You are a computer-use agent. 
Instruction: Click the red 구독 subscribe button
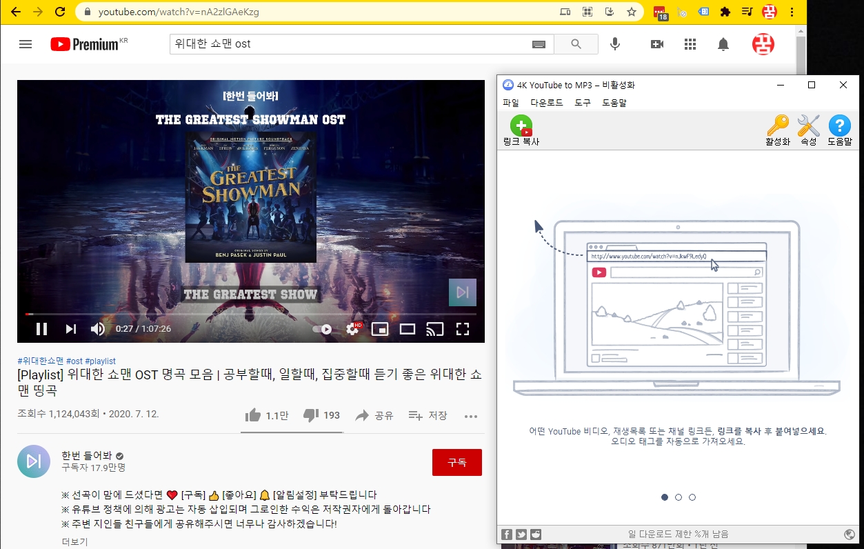tap(457, 462)
